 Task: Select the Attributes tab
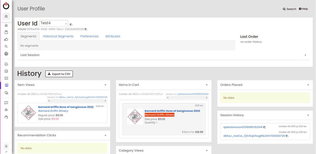tap(112, 36)
